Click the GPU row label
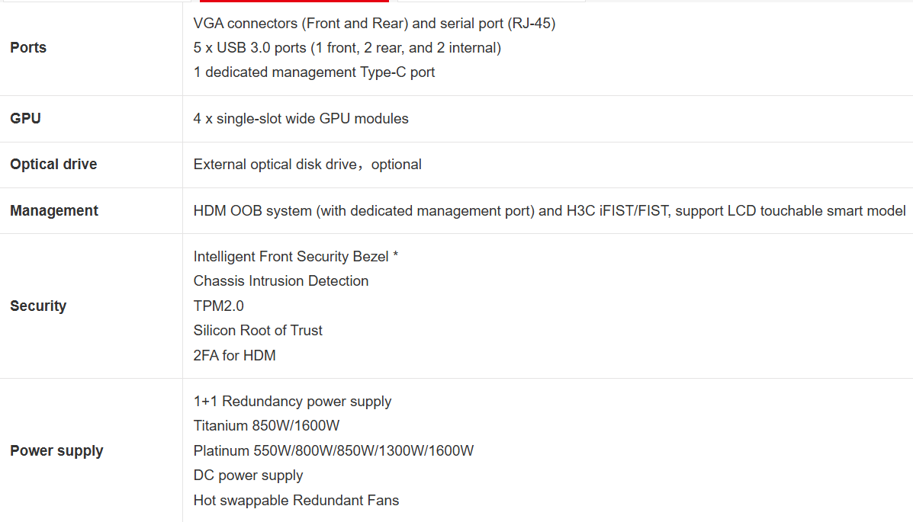The width and height of the screenshot is (913, 522). click(x=25, y=119)
